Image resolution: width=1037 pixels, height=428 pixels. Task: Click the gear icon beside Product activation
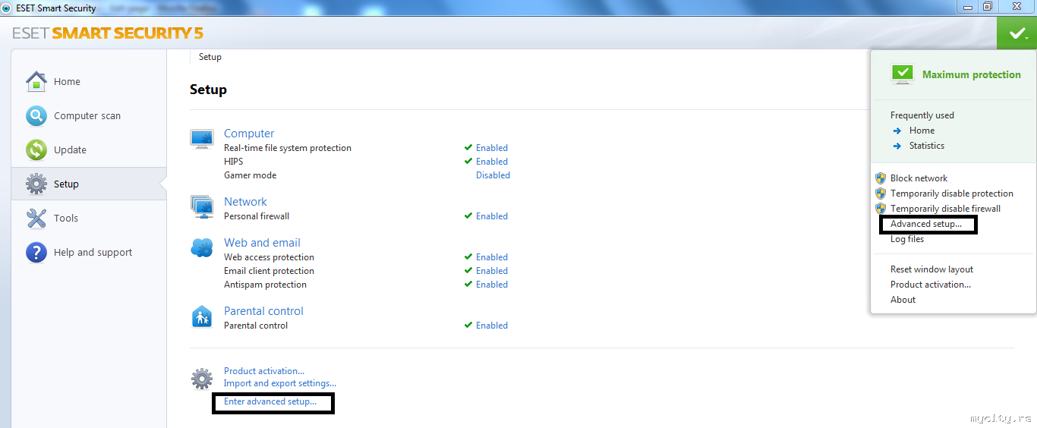pyautogui.click(x=202, y=379)
